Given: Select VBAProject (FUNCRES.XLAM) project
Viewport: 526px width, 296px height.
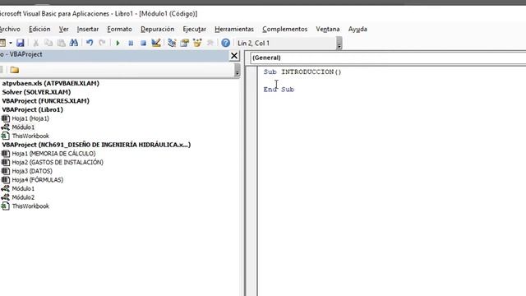Looking at the screenshot, I should (46, 100).
